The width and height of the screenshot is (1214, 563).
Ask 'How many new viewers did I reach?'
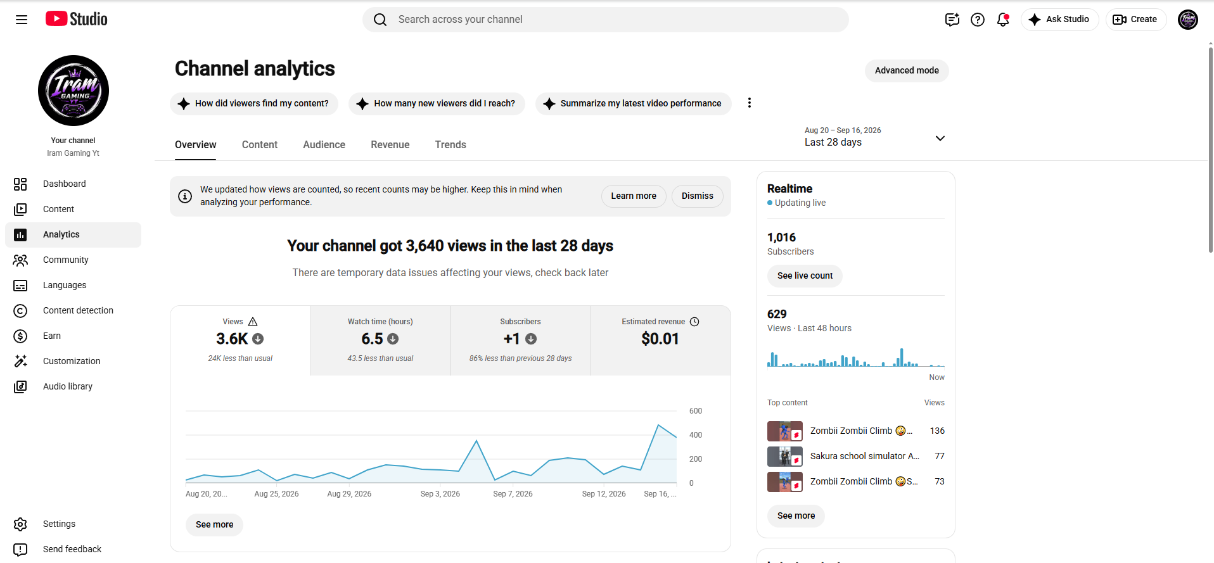tap(437, 103)
